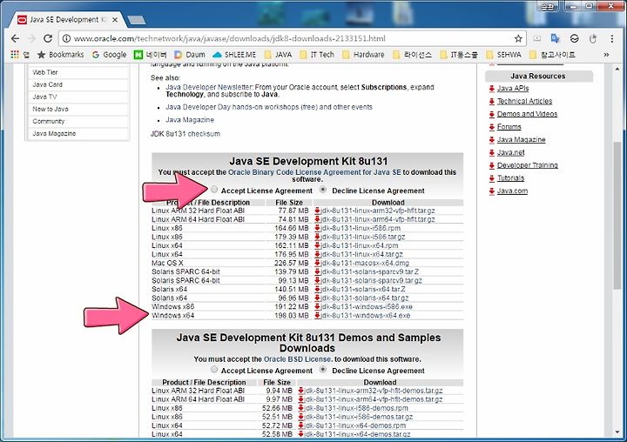Click the scrollbar up arrow
627x442 pixels.
(x=617, y=69)
